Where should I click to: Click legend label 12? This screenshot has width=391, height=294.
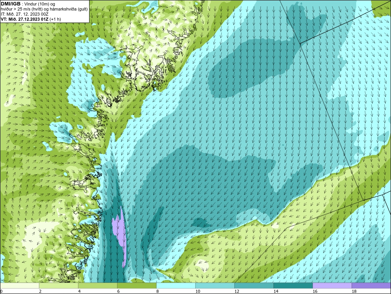click(237, 291)
